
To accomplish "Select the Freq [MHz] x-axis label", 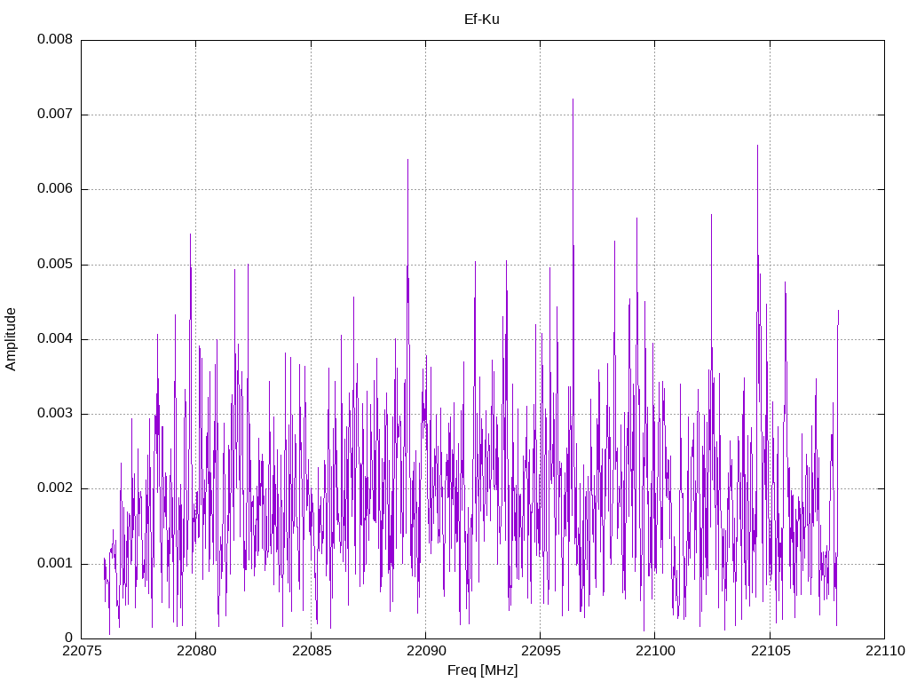I will point(482,670).
